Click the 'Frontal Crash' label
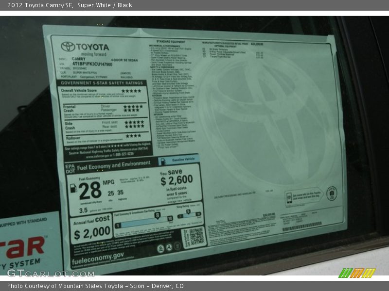Image resolution: width=389 pixels, height=291 pixels. point(69,109)
